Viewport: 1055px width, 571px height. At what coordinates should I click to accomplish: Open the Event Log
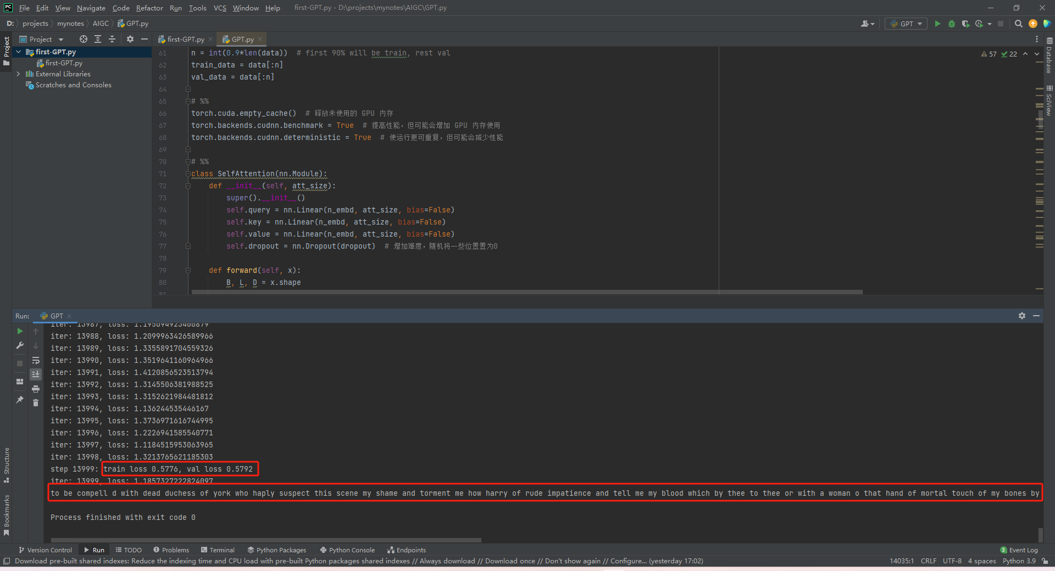pos(1019,550)
